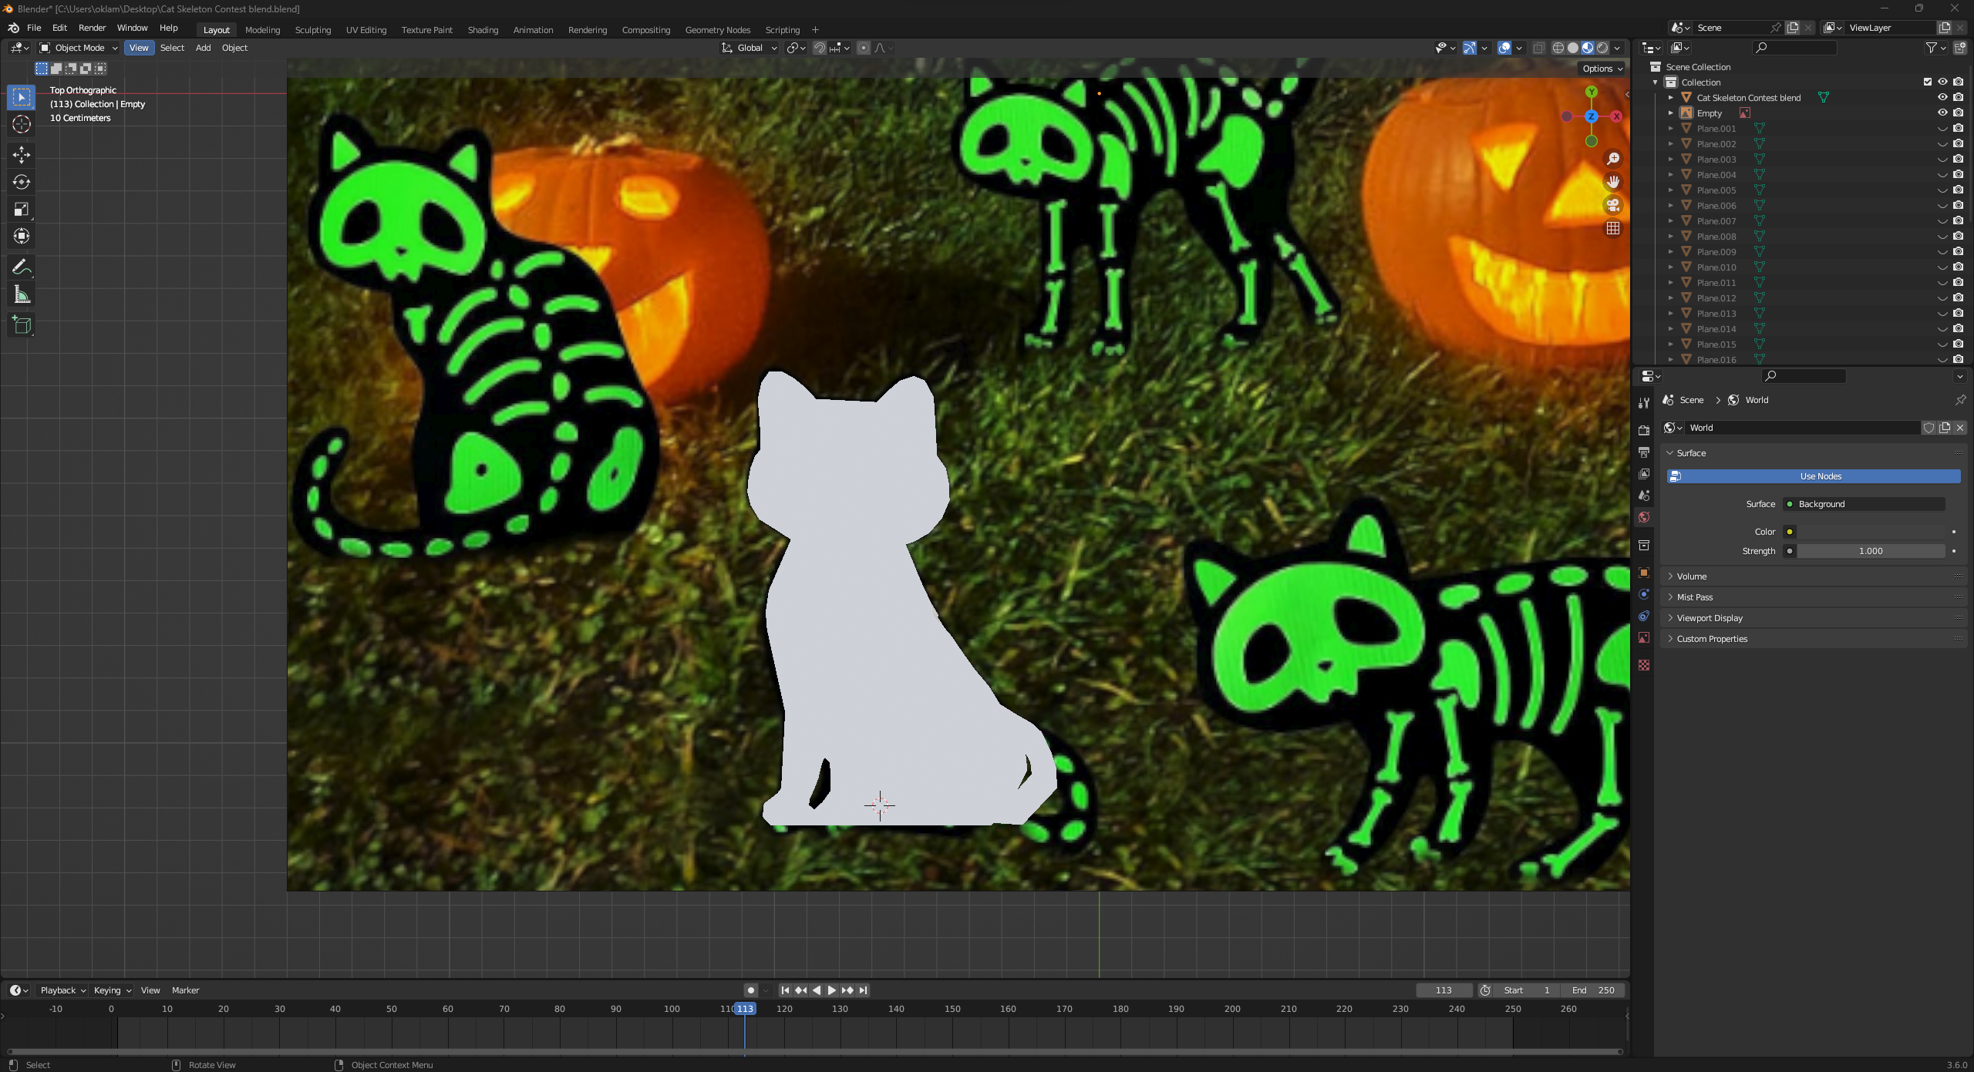Choose the Add Cube tool

pos(22,325)
